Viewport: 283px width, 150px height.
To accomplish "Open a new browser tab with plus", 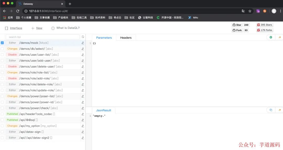I will pos(70,4).
